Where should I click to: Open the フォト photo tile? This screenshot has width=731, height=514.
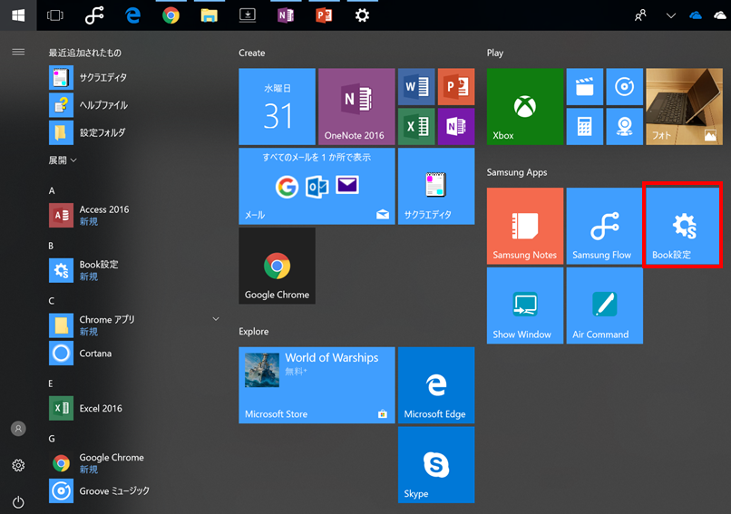[x=685, y=106]
